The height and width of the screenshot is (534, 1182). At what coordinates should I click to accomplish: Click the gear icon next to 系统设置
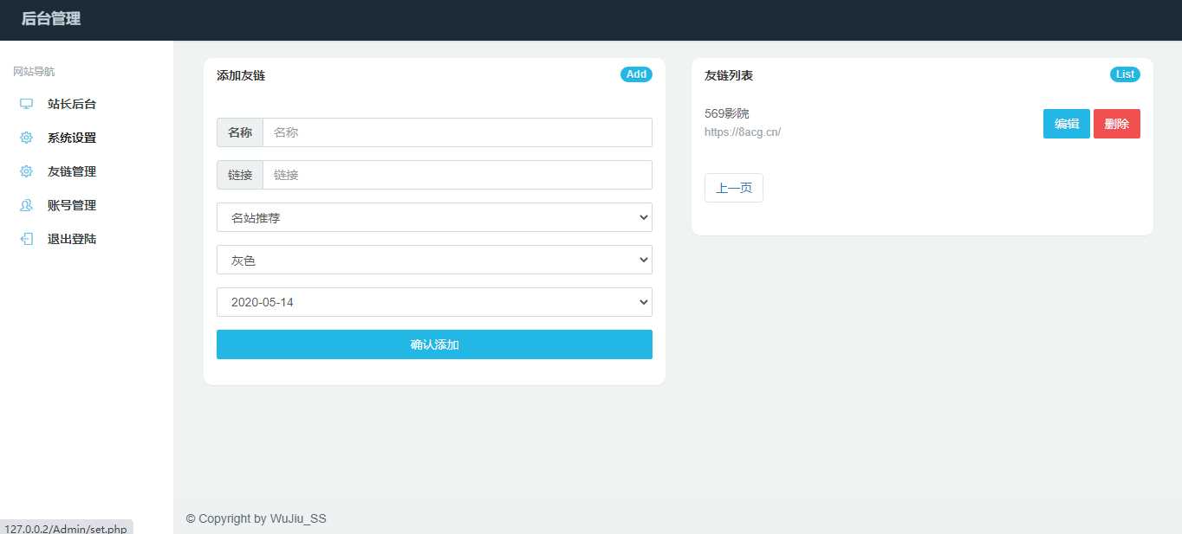point(26,137)
